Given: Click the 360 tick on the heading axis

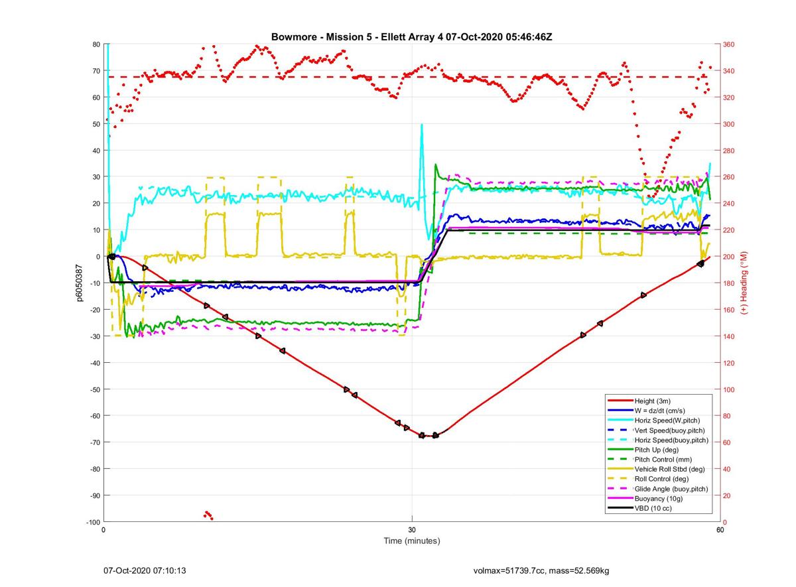Looking at the screenshot, I should point(729,44).
